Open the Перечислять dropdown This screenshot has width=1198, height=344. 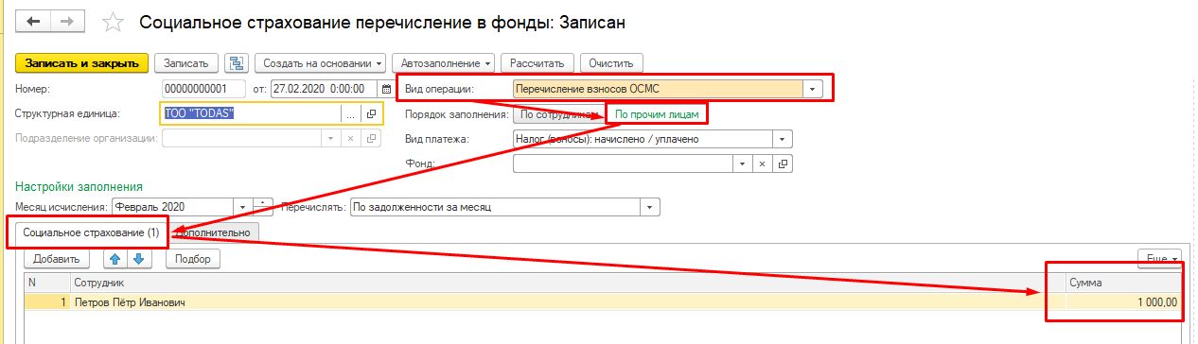[650, 207]
